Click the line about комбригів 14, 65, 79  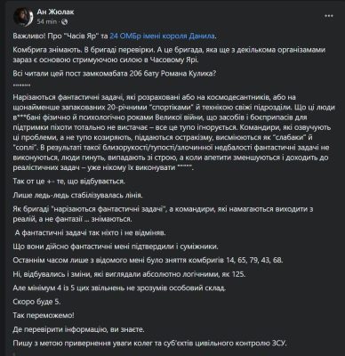pyautogui.click(x=148, y=260)
